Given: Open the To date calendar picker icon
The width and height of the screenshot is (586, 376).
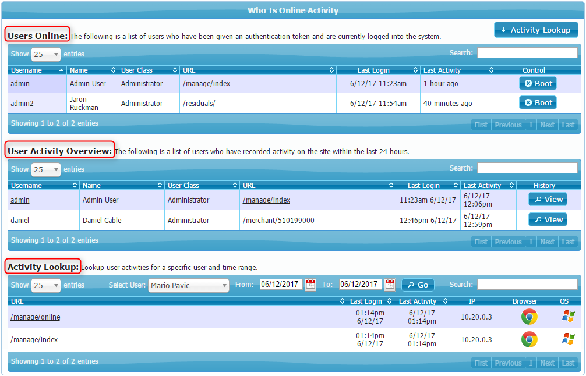Looking at the screenshot, I should coord(390,285).
